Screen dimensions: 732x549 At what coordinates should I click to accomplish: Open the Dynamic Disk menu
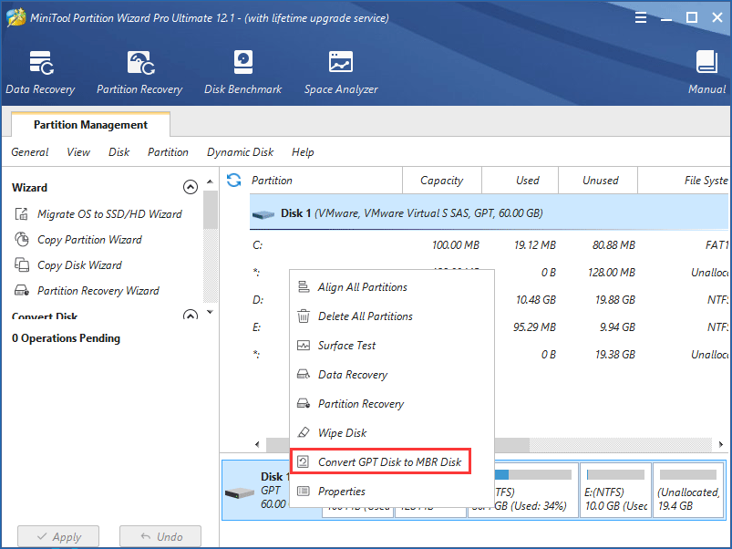(240, 152)
